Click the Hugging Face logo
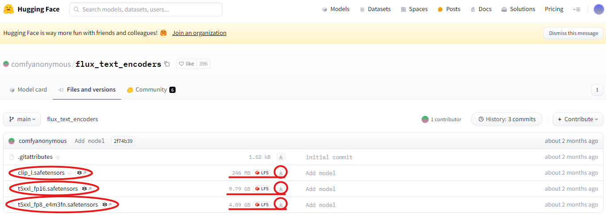Viewport: 606px width, 215px height. [31, 9]
